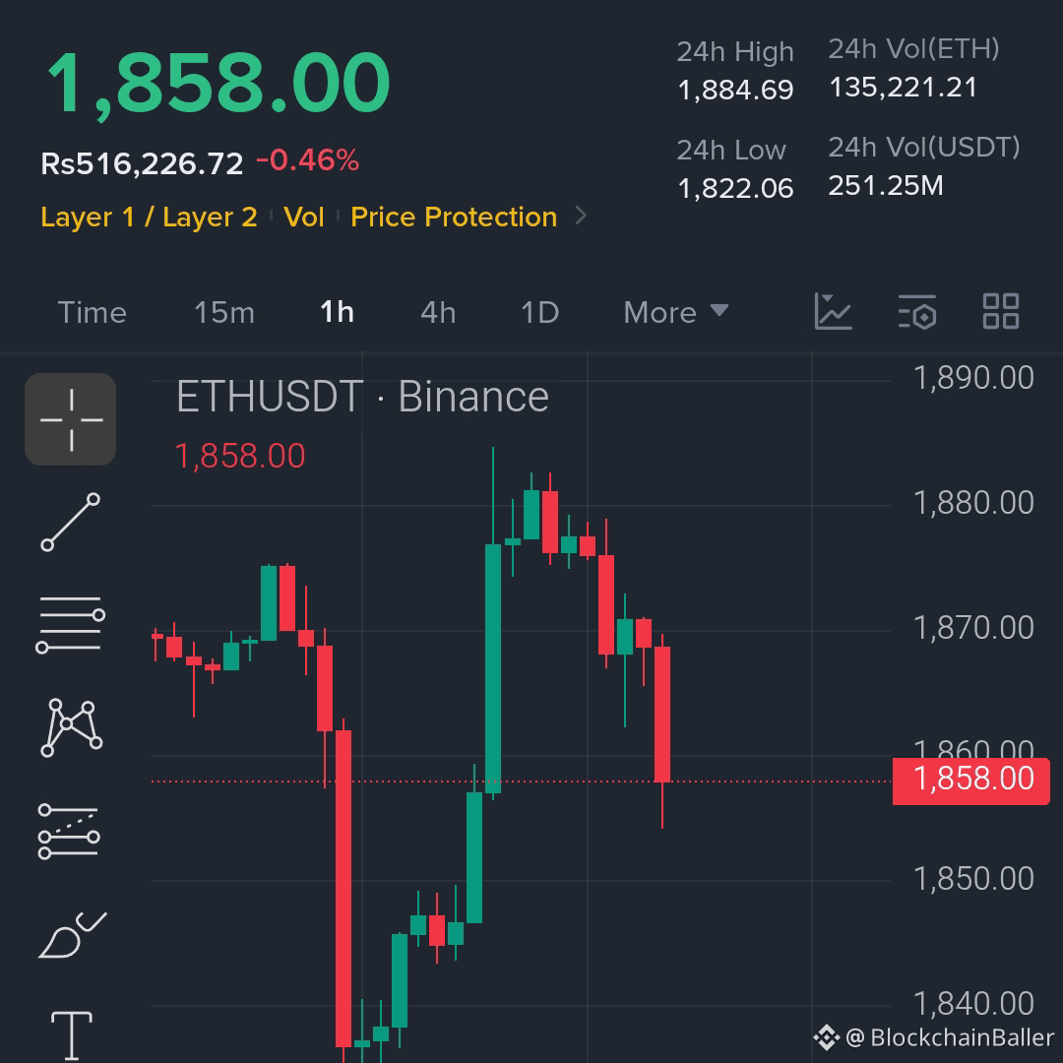Viewport: 1063px width, 1063px height.
Task: Click the ETHUSDT · Binance chart title
Action: pos(362,397)
